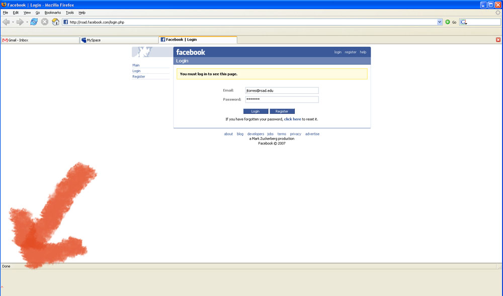
Task: Open the search engine selector icon
Action: coord(463,22)
